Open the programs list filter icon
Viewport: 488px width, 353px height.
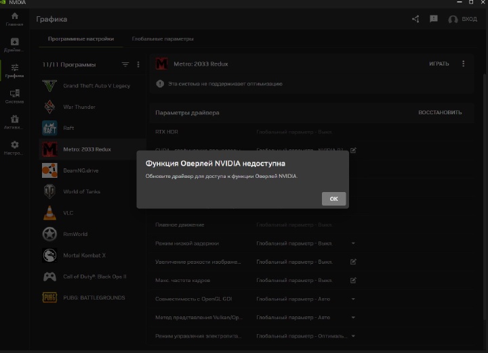[125, 64]
